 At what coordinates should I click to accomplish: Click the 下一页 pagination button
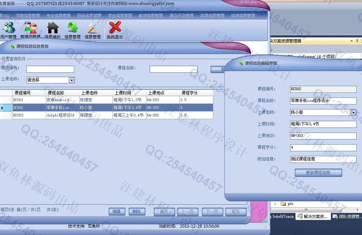tap(212, 212)
